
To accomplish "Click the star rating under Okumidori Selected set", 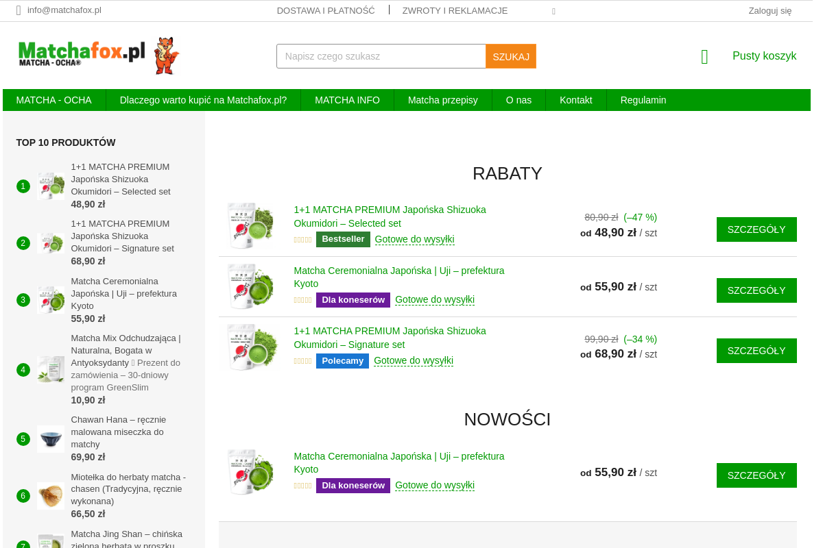I will pos(302,240).
